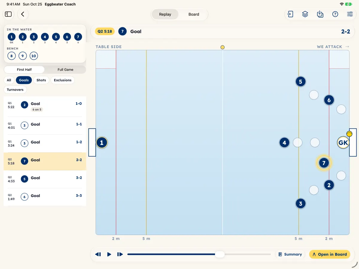This screenshot has width=359, height=269.
Task: Check the Wi-Fi status icon
Action: (342, 4)
